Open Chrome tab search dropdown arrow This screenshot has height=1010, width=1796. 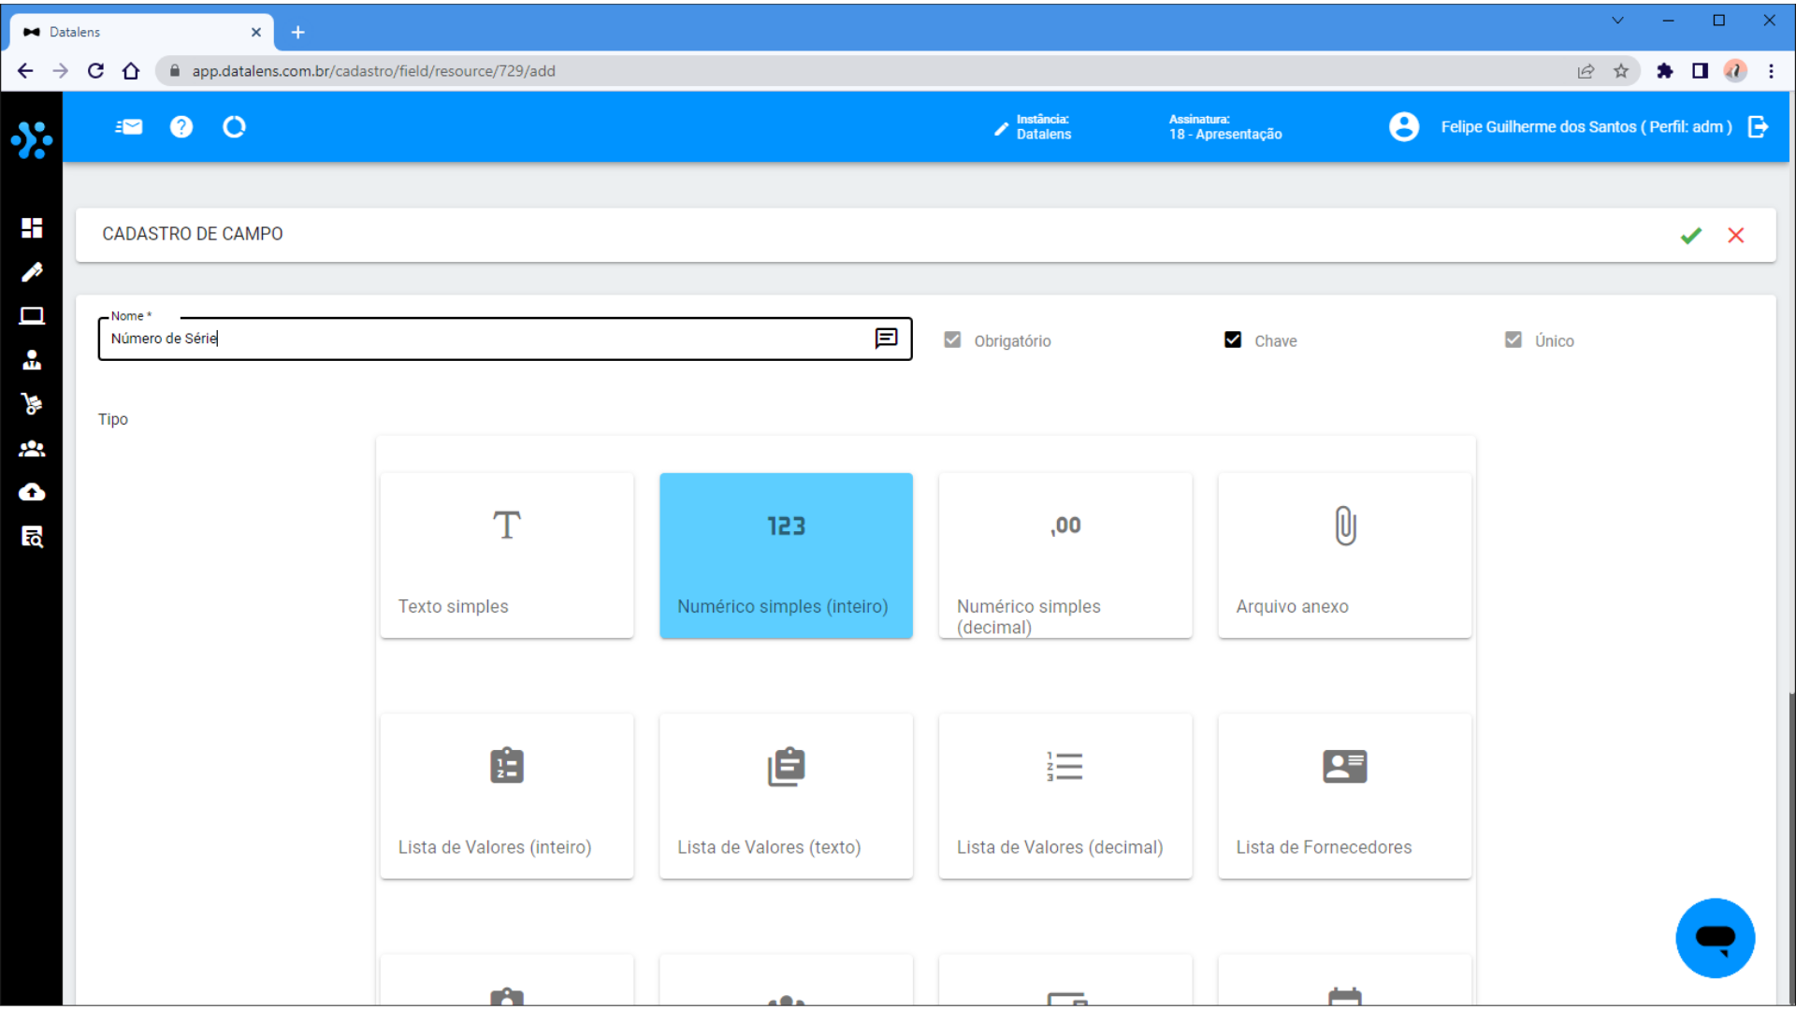(1617, 21)
